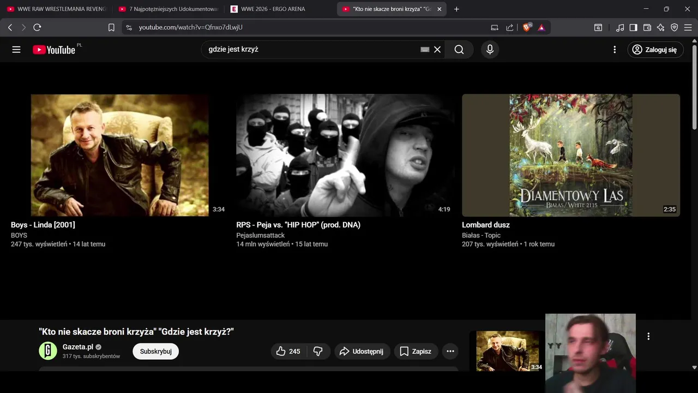The height and width of the screenshot is (393, 698).
Task: Open media control music-note icon
Action: click(620, 27)
